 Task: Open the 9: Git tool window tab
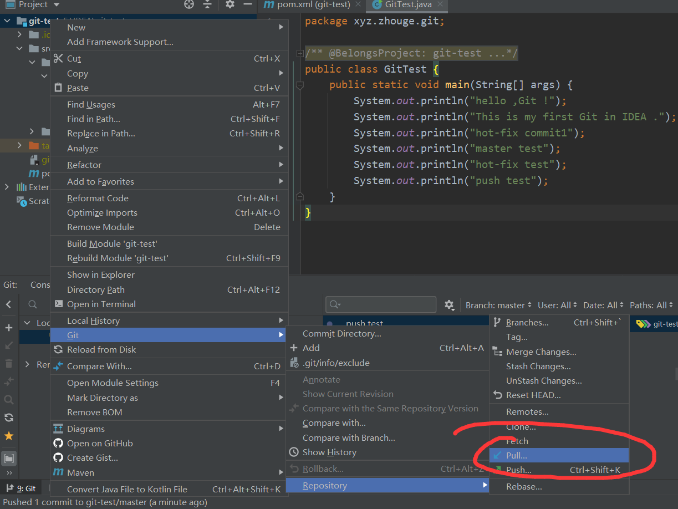pyautogui.click(x=21, y=488)
